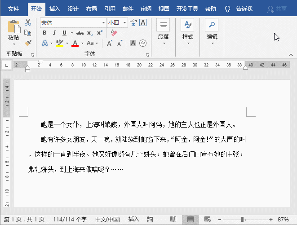Open underline style dropdown arrow
297x225 pixels.
click(72, 33)
